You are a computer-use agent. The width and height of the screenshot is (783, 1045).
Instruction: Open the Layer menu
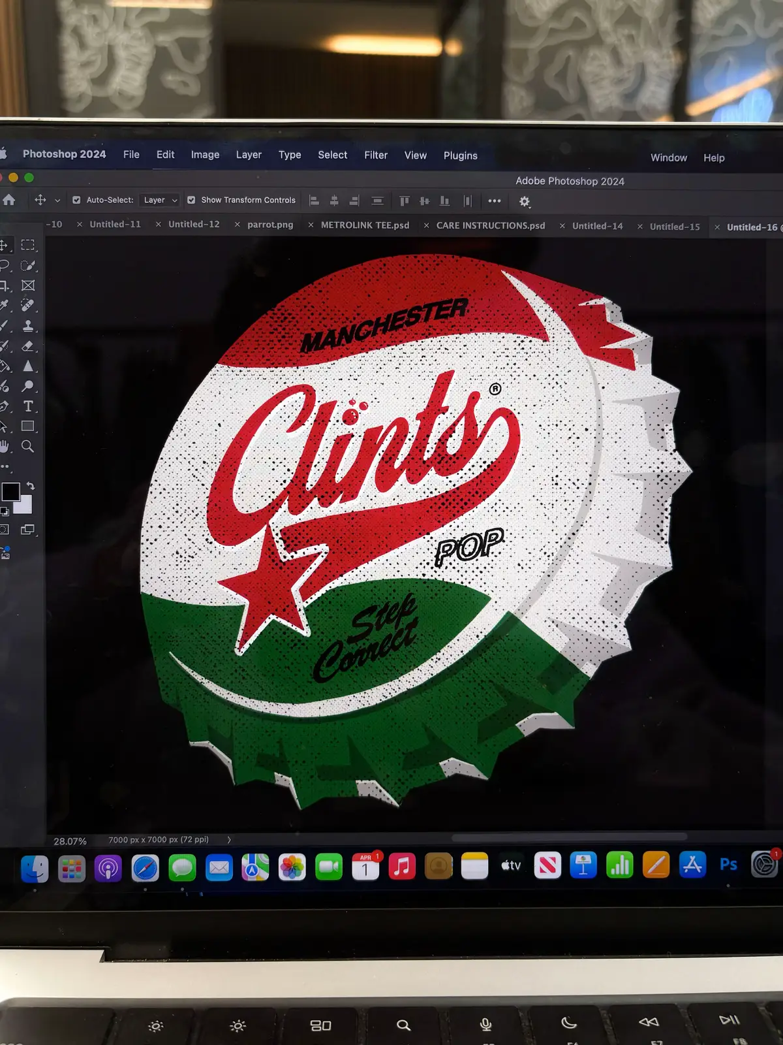coord(249,155)
